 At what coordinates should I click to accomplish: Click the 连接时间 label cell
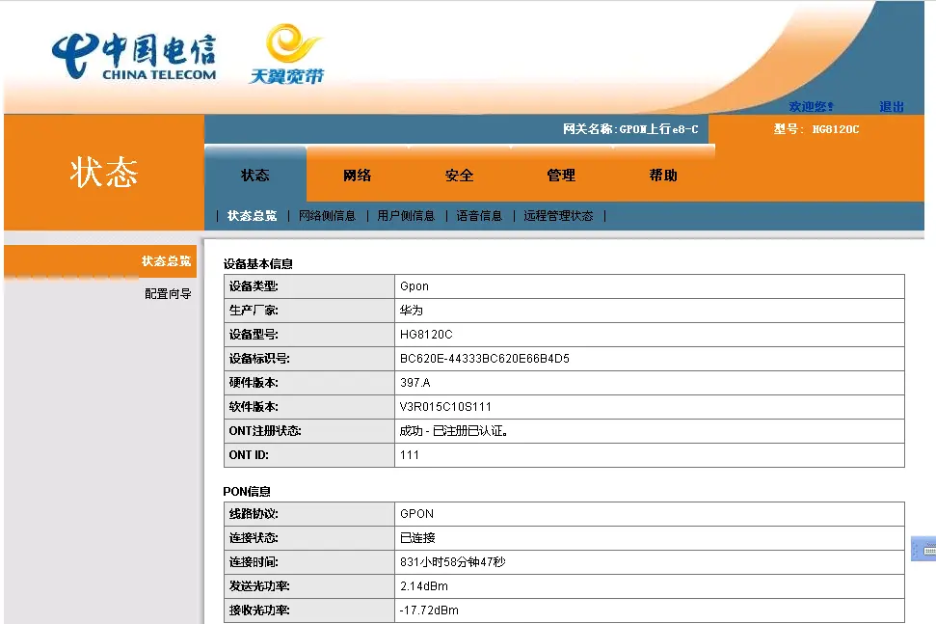pyautogui.click(x=309, y=562)
